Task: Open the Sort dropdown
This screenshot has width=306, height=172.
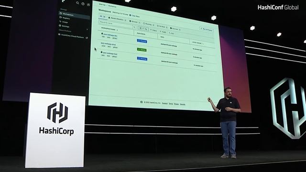Action: pyautogui.click(x=172, y=33)
